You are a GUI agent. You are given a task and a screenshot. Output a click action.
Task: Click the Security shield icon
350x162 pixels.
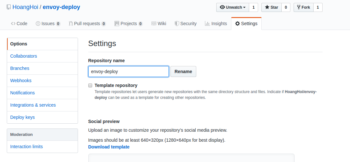point(177,24)
